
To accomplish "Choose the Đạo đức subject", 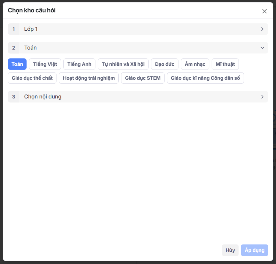I will click(164, 64).
